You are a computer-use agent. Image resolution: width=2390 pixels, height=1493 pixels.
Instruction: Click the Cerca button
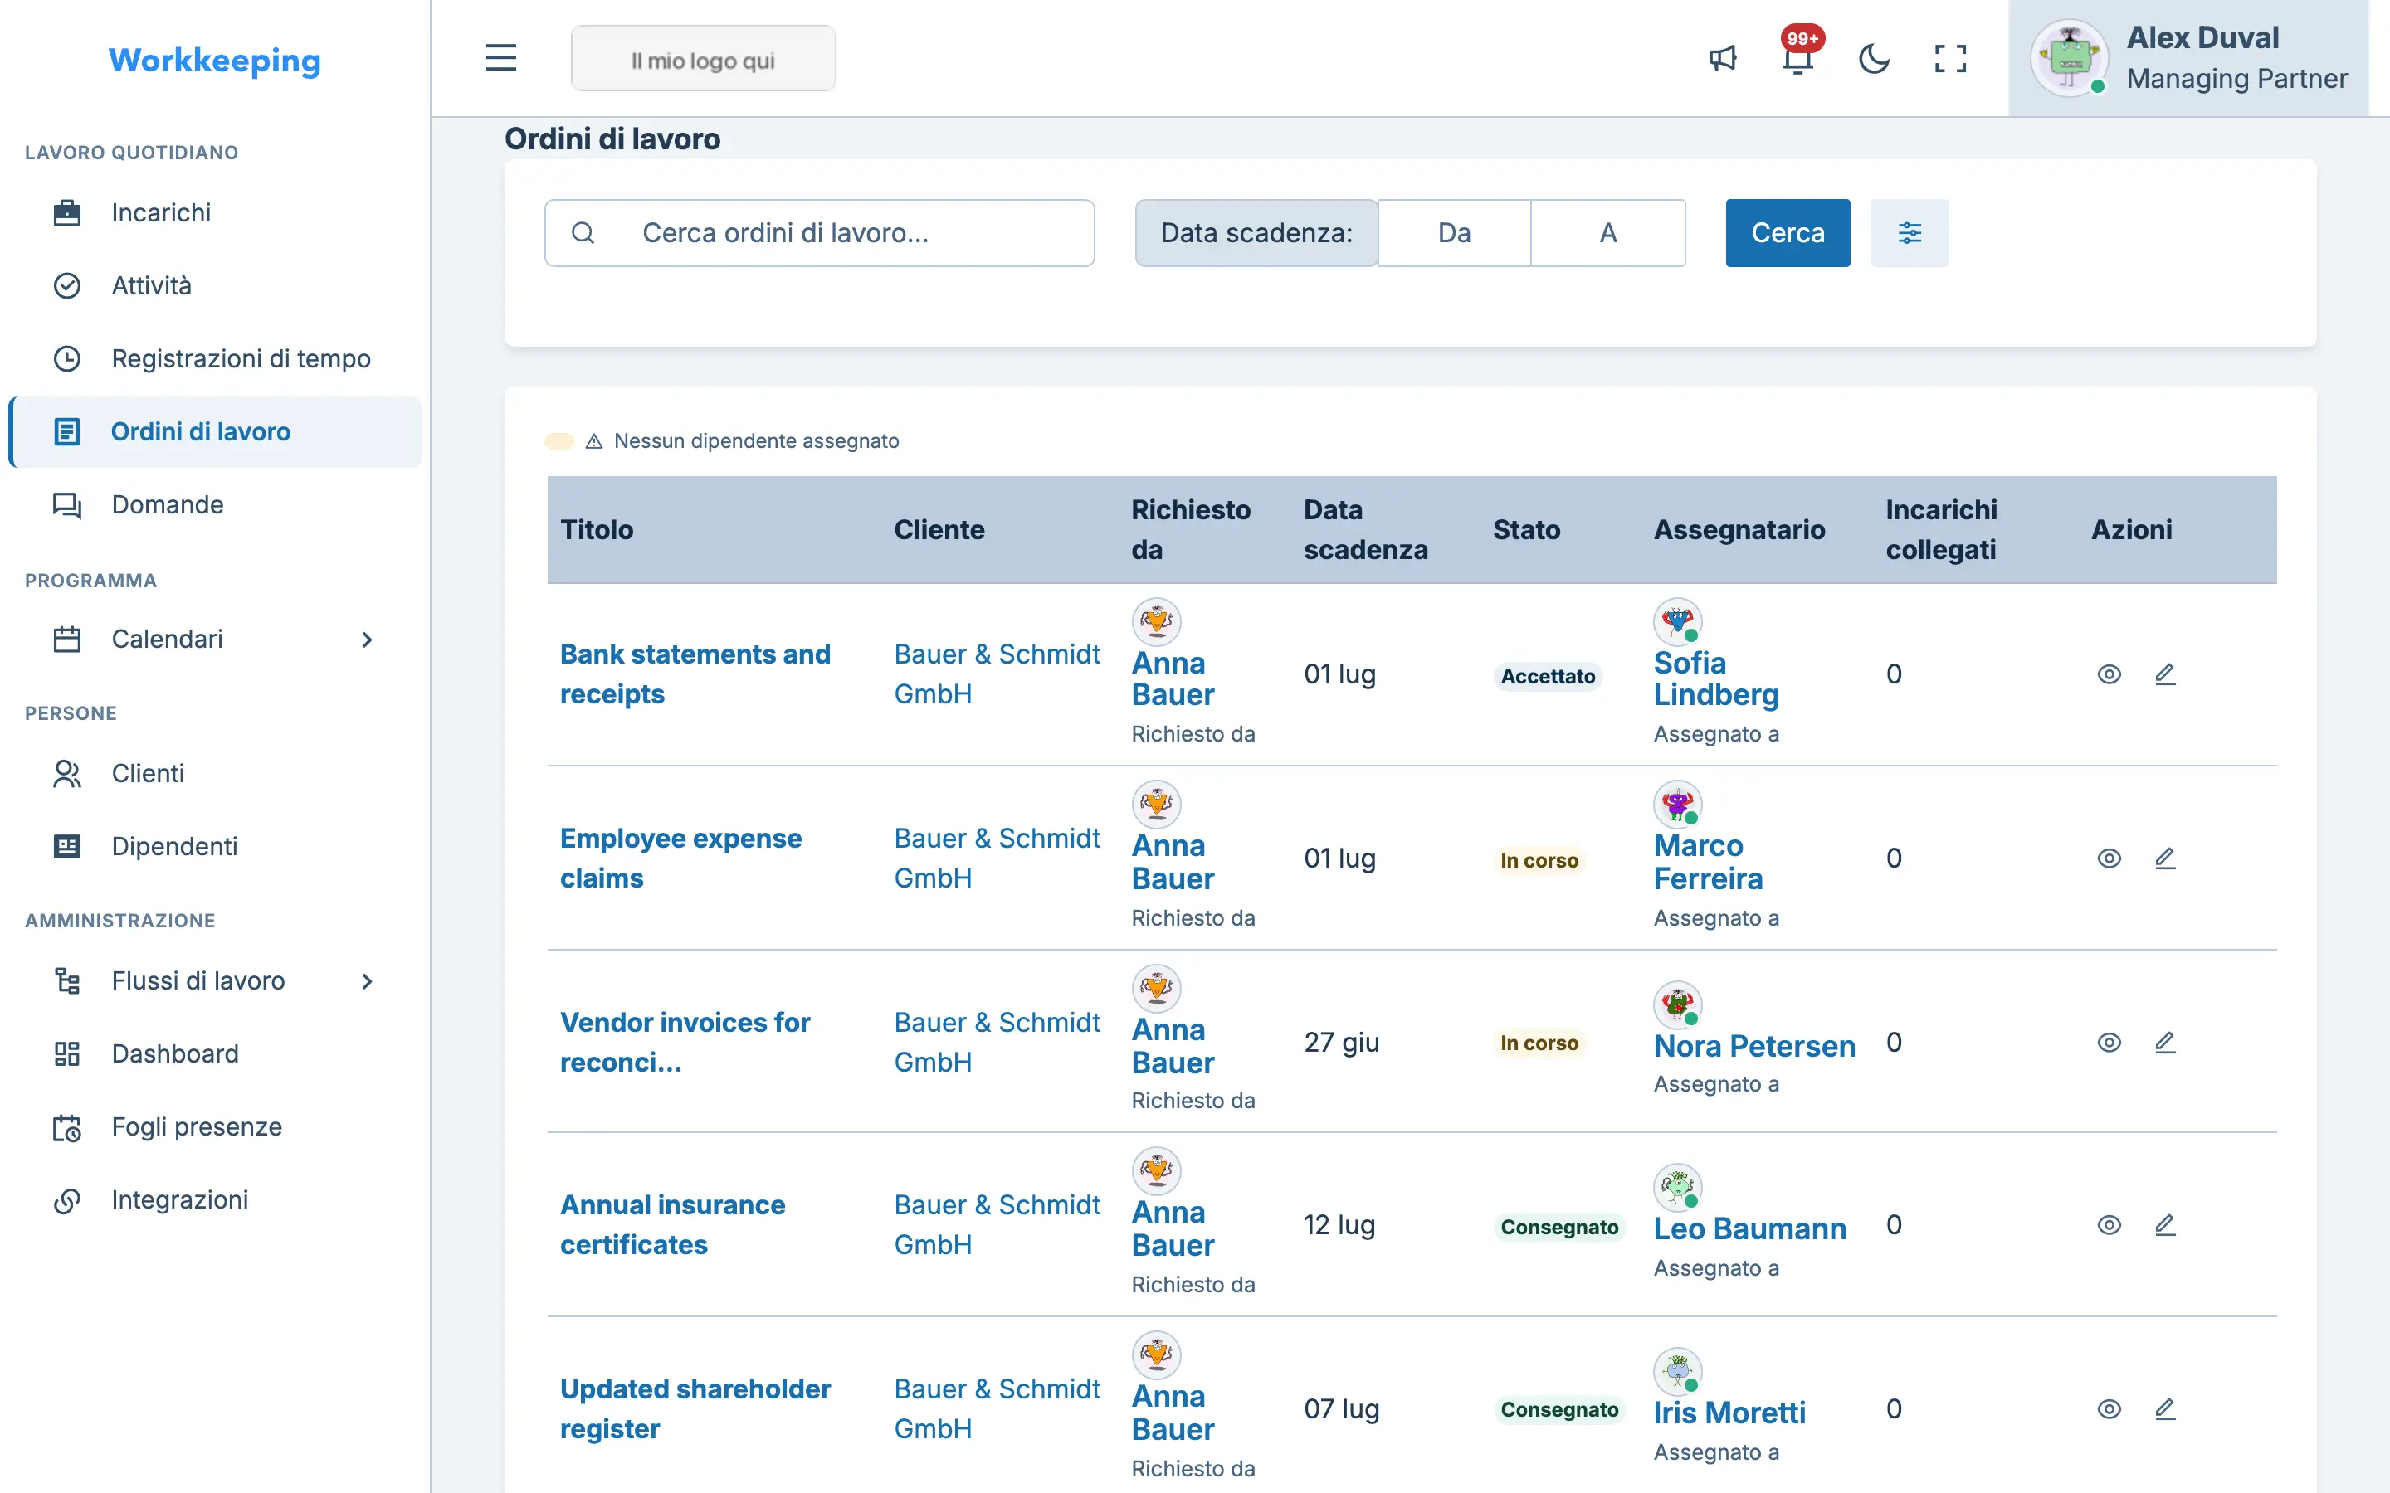click(x=1788, y=233)
